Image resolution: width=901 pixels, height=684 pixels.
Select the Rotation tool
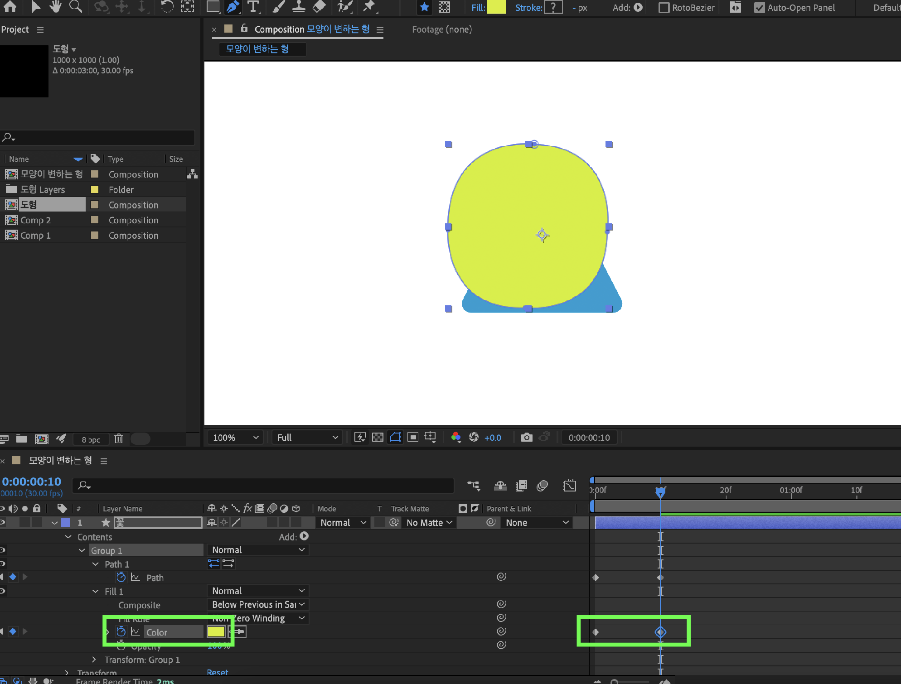click(x=167, y=6)
